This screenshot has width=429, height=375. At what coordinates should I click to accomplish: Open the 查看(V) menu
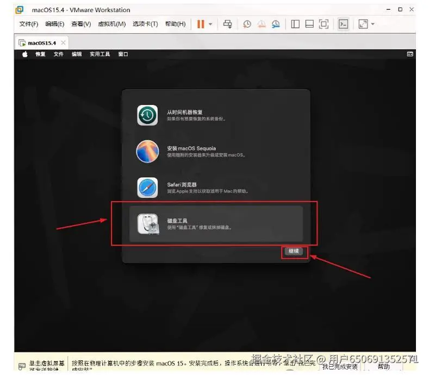point(81,24)
